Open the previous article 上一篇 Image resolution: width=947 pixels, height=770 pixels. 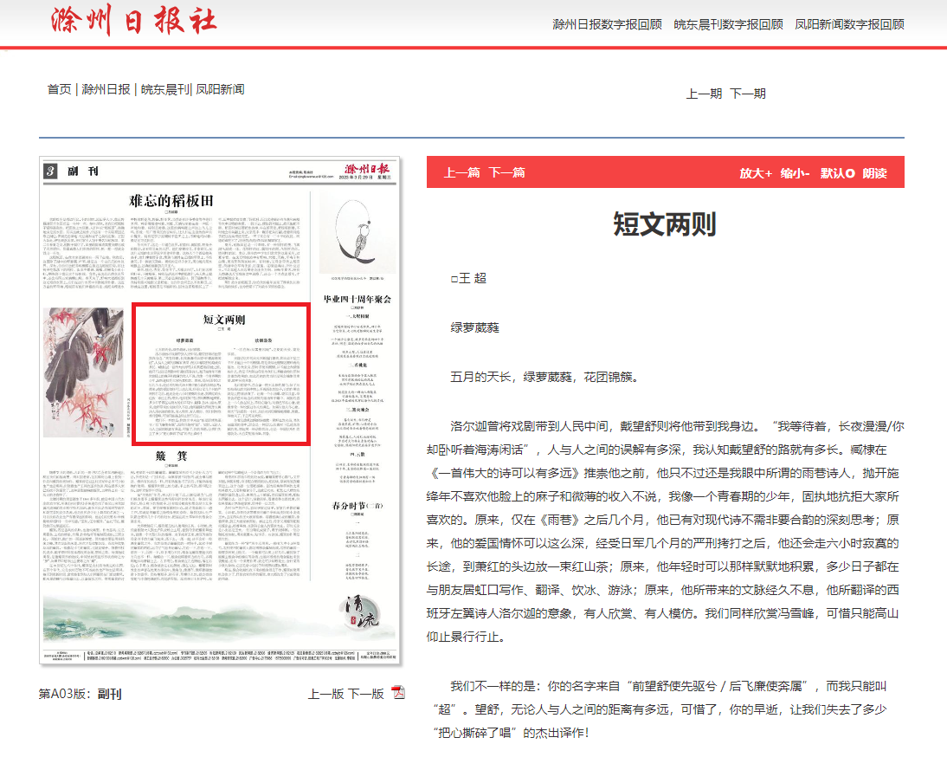[462, 173]
